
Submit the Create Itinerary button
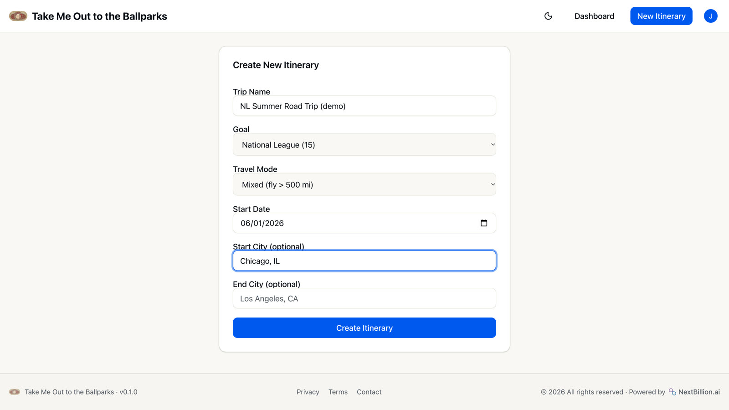[x=364, y=328]
